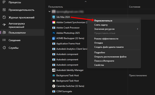Click the Adobe Photoshop 2025 icon
Screen dimensions: 155x95
[54, 33]
